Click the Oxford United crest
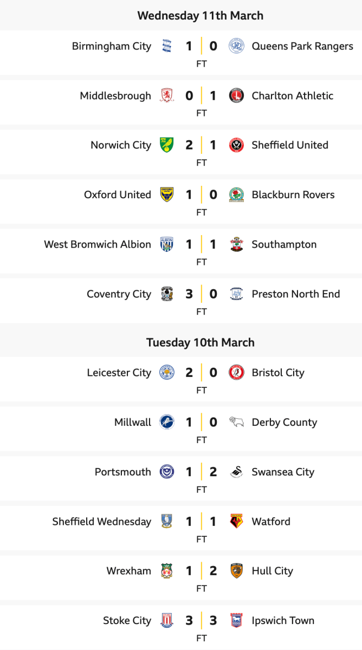Viewport: 362px width, 650px height. [166, 195]
